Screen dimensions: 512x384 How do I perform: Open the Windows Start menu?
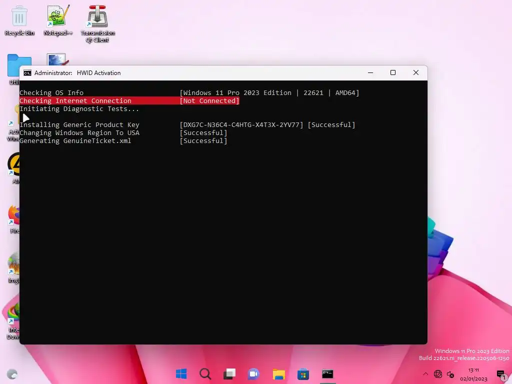click(x=181, y=373)
